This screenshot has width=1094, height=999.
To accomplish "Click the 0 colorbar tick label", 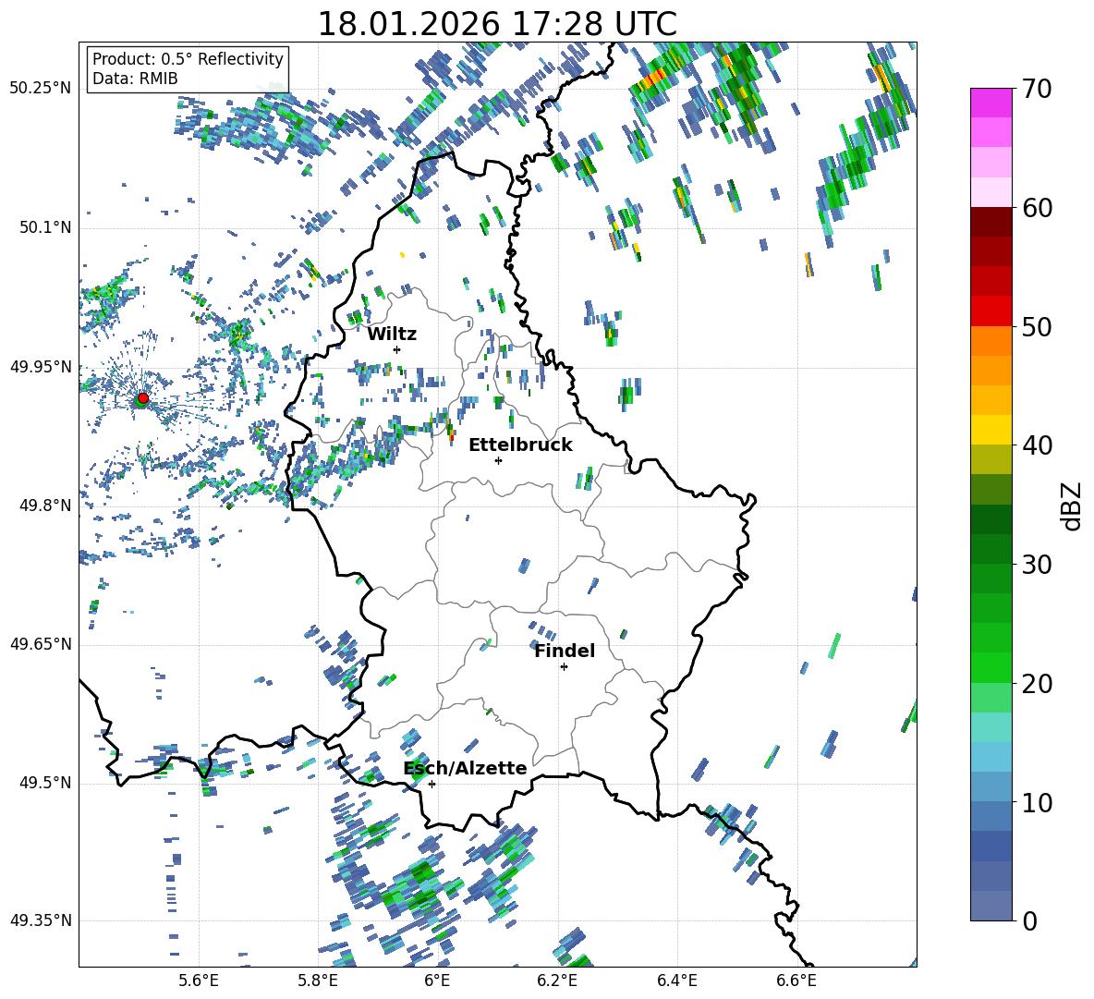I will point(1029,920).
